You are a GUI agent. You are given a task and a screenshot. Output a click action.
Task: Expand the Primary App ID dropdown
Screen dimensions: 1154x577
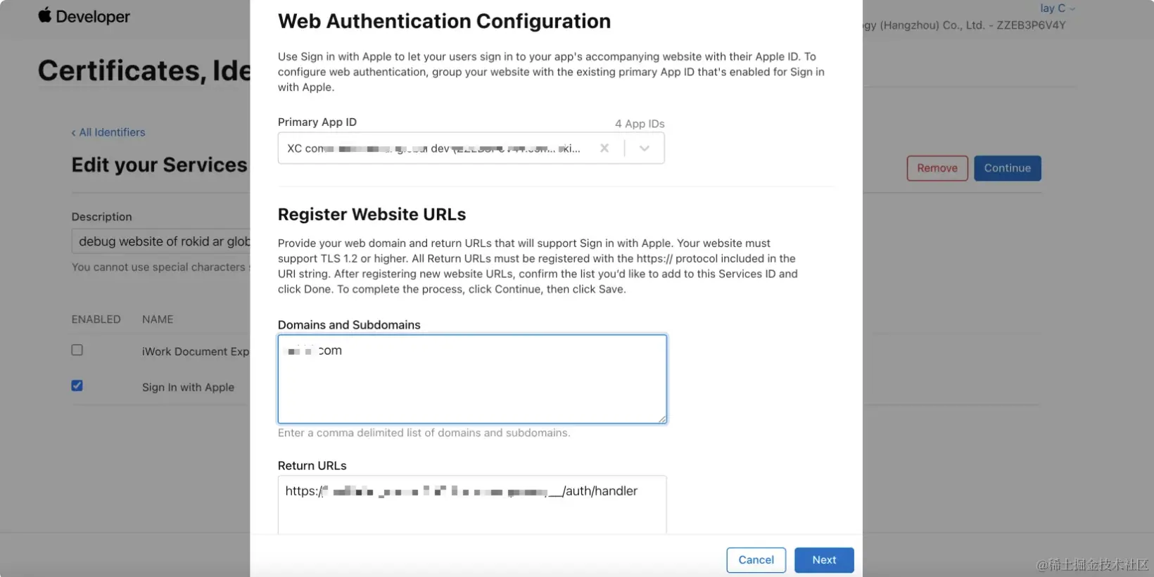coord(644,148)
